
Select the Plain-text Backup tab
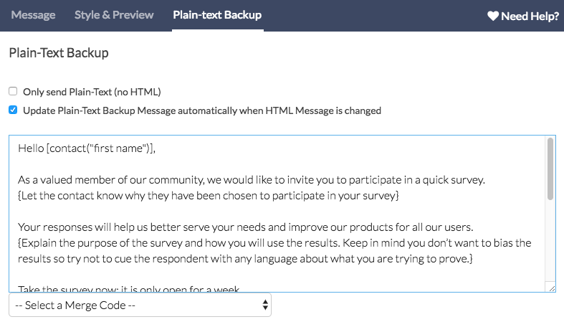pyautogui.click(x=217, y=15)
